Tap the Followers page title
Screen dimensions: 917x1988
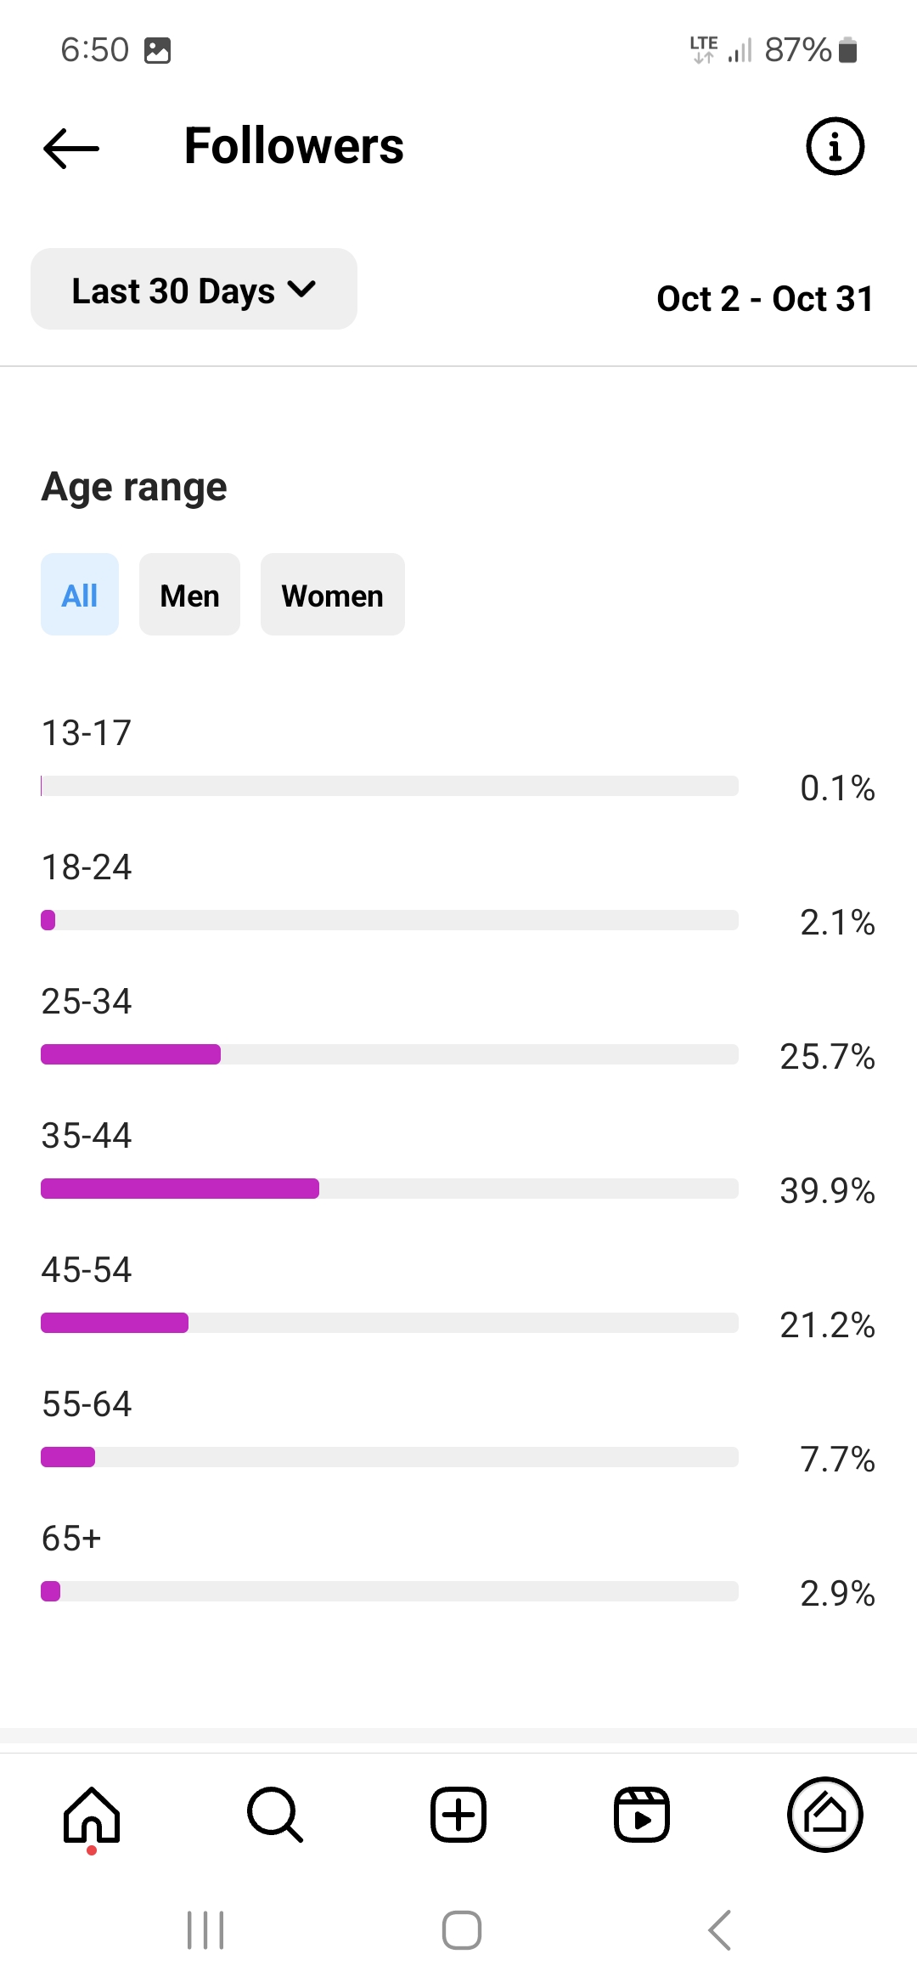(294, 146)
